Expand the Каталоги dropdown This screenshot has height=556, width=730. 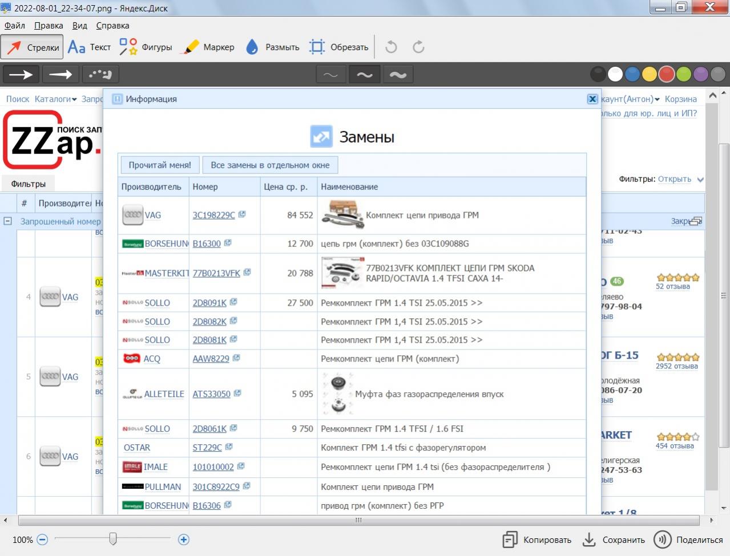(55, 99)
